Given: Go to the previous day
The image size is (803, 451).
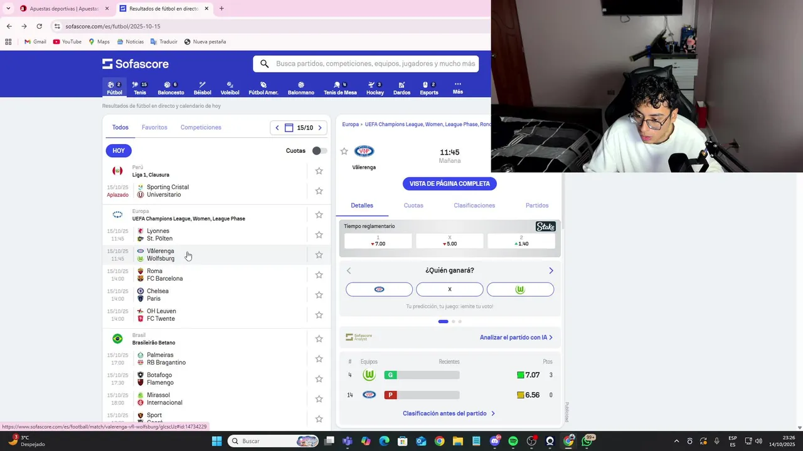Looking at the screenshot, I should tap(277, 128).
